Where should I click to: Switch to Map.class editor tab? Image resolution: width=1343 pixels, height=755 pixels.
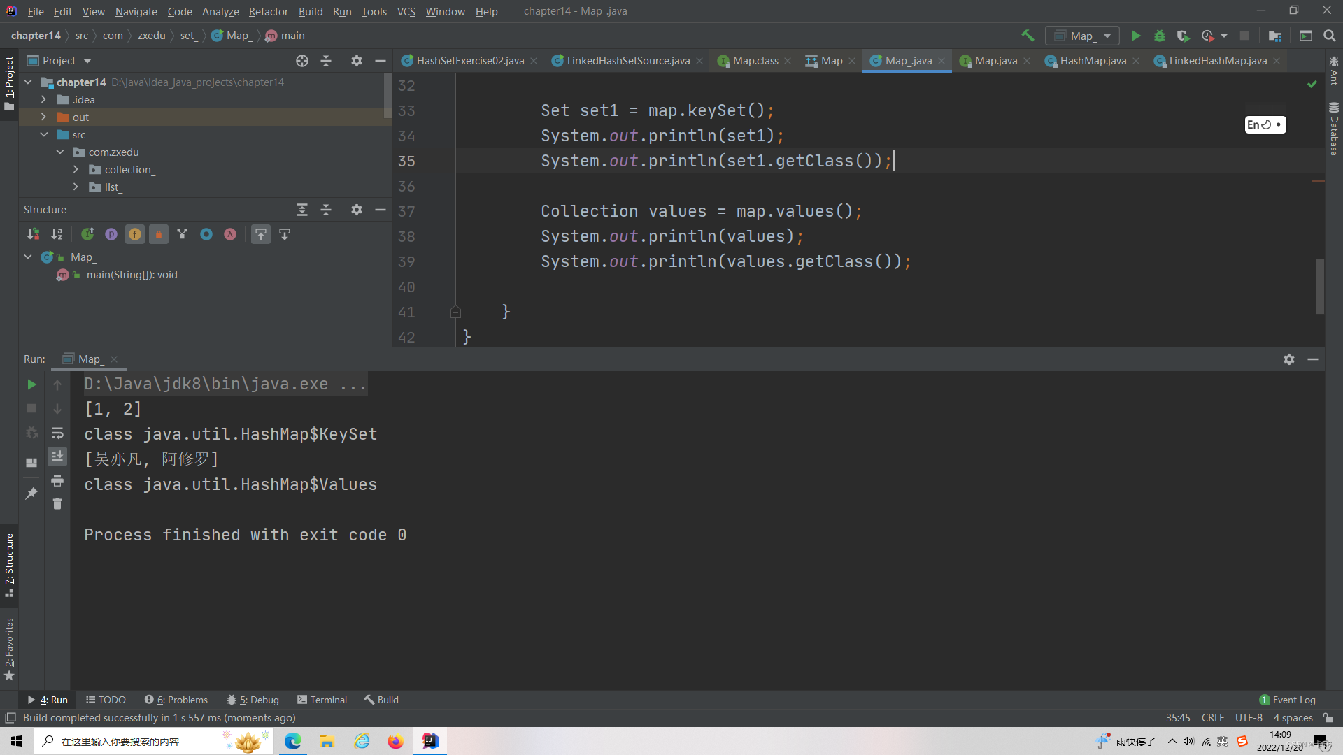[x=755, y=61]
